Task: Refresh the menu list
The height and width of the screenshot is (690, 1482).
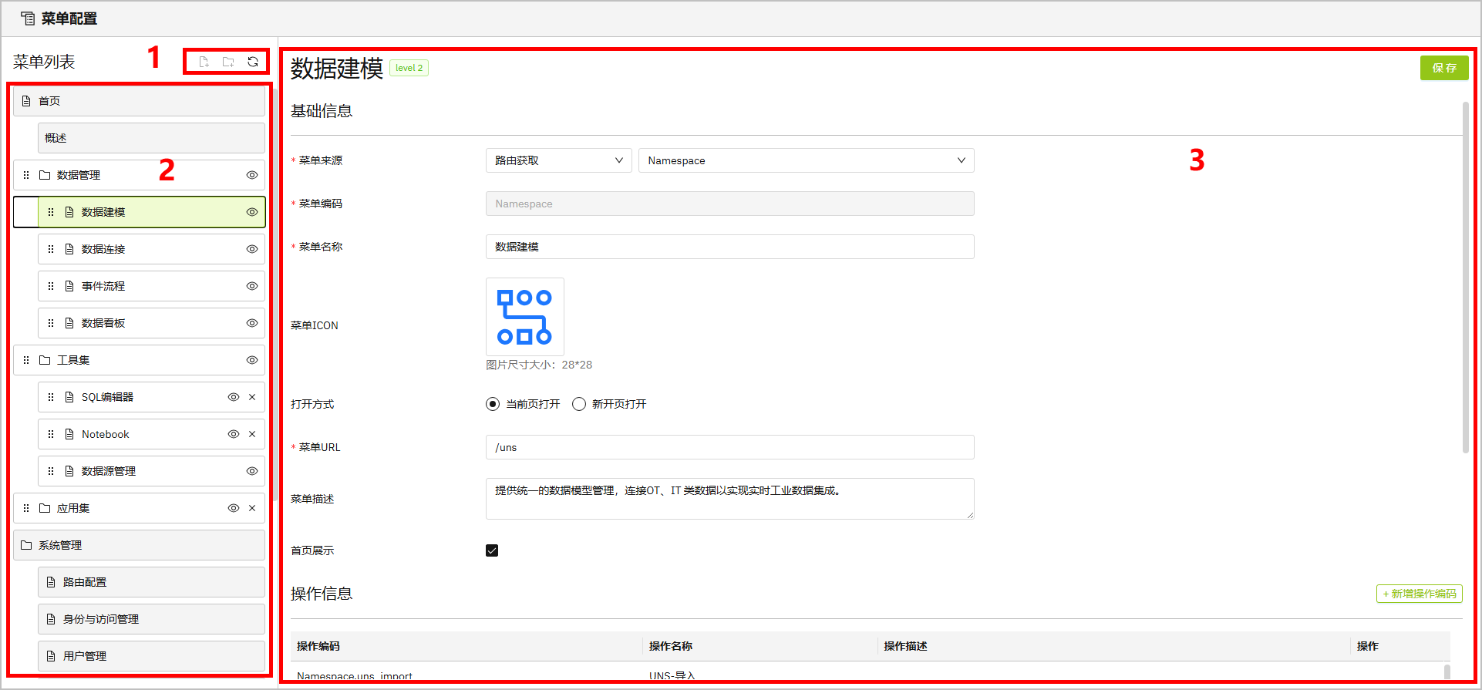Action: click(x=253, y=62)
